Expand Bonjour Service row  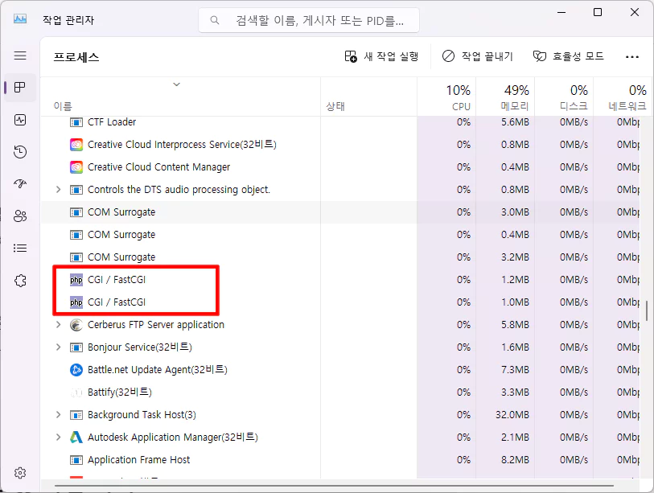point(59,347)
